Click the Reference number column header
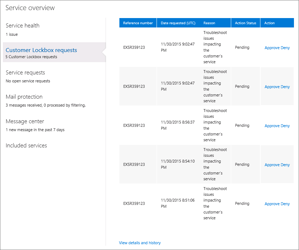The image size is (299, 250). 138,23
